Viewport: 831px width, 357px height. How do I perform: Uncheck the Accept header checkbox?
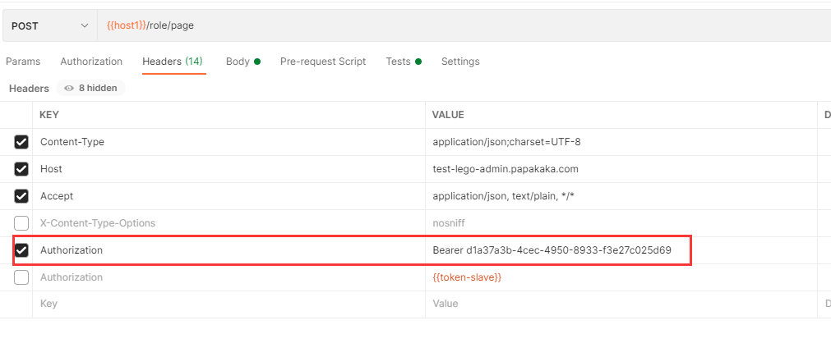click(21, 196)
